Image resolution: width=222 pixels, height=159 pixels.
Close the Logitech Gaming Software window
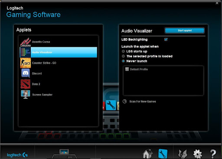pyautogui.click(x=217, y=3)
